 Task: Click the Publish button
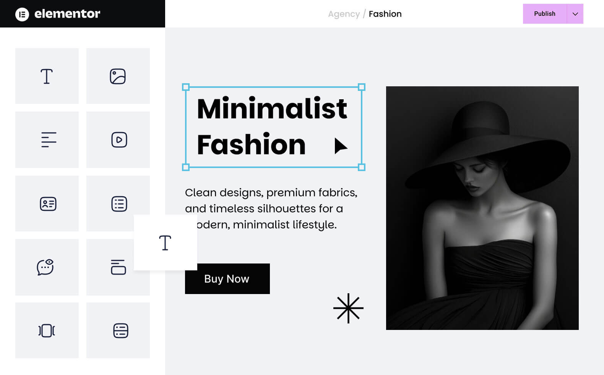(x=545, y=14)
